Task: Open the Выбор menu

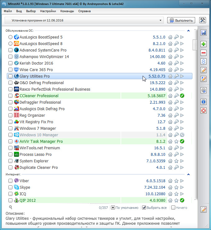Action: click(31, 11)
